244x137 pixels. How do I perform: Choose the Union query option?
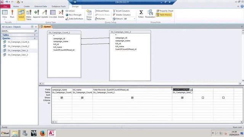tap(70, 11)
